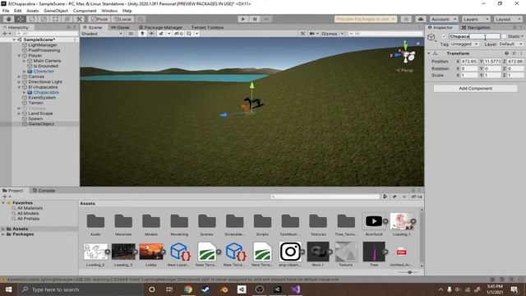Expand the Land Scape hierarchy item
The width and height of the screenshot is (526, 296).
(19, 113)
